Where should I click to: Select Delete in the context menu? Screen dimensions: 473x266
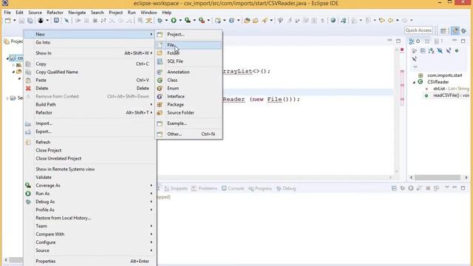pyautogui.click(x=90, y=89)
